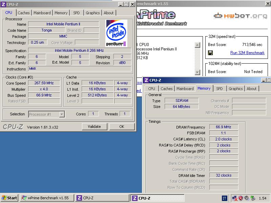Viewport: 271px width, 203px height.
Task: Minimize the CPU-Z Memory window
Action: coord(264,80)
